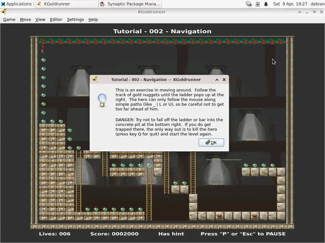The width and height of the screenshot is (325, 243).
Task: Click the removable drive tray icon in the panel
Action: (249, 4)
